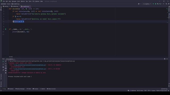This screenshot has height=95, width=170.
Task: Follow the first exceptions.py traceback link
Action: [29, 65]
